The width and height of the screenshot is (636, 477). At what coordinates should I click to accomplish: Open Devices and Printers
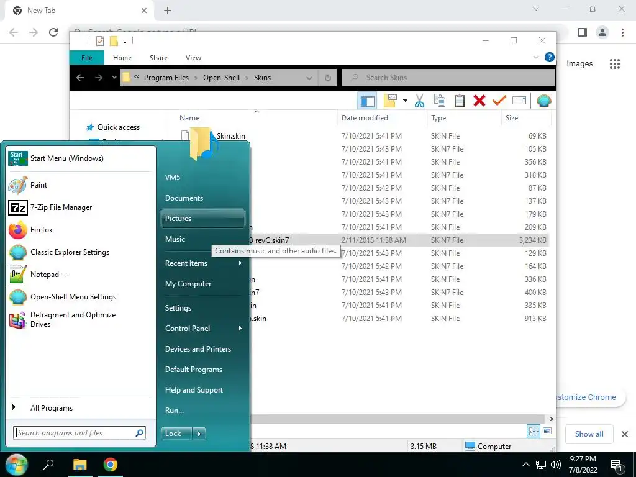point(203,349)
